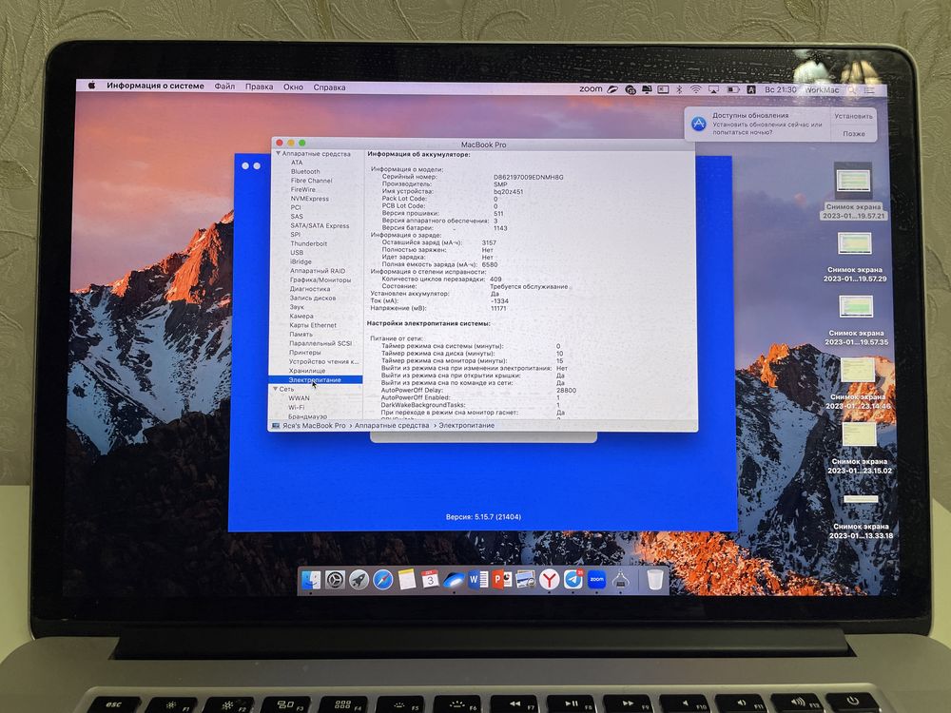Select Электропитание in sidebar
Image resolution: width=951 pixels, height=713 pixels.
point(315,379)
